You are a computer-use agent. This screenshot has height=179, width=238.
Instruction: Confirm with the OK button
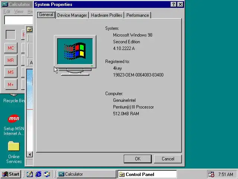tap(138, 159)
